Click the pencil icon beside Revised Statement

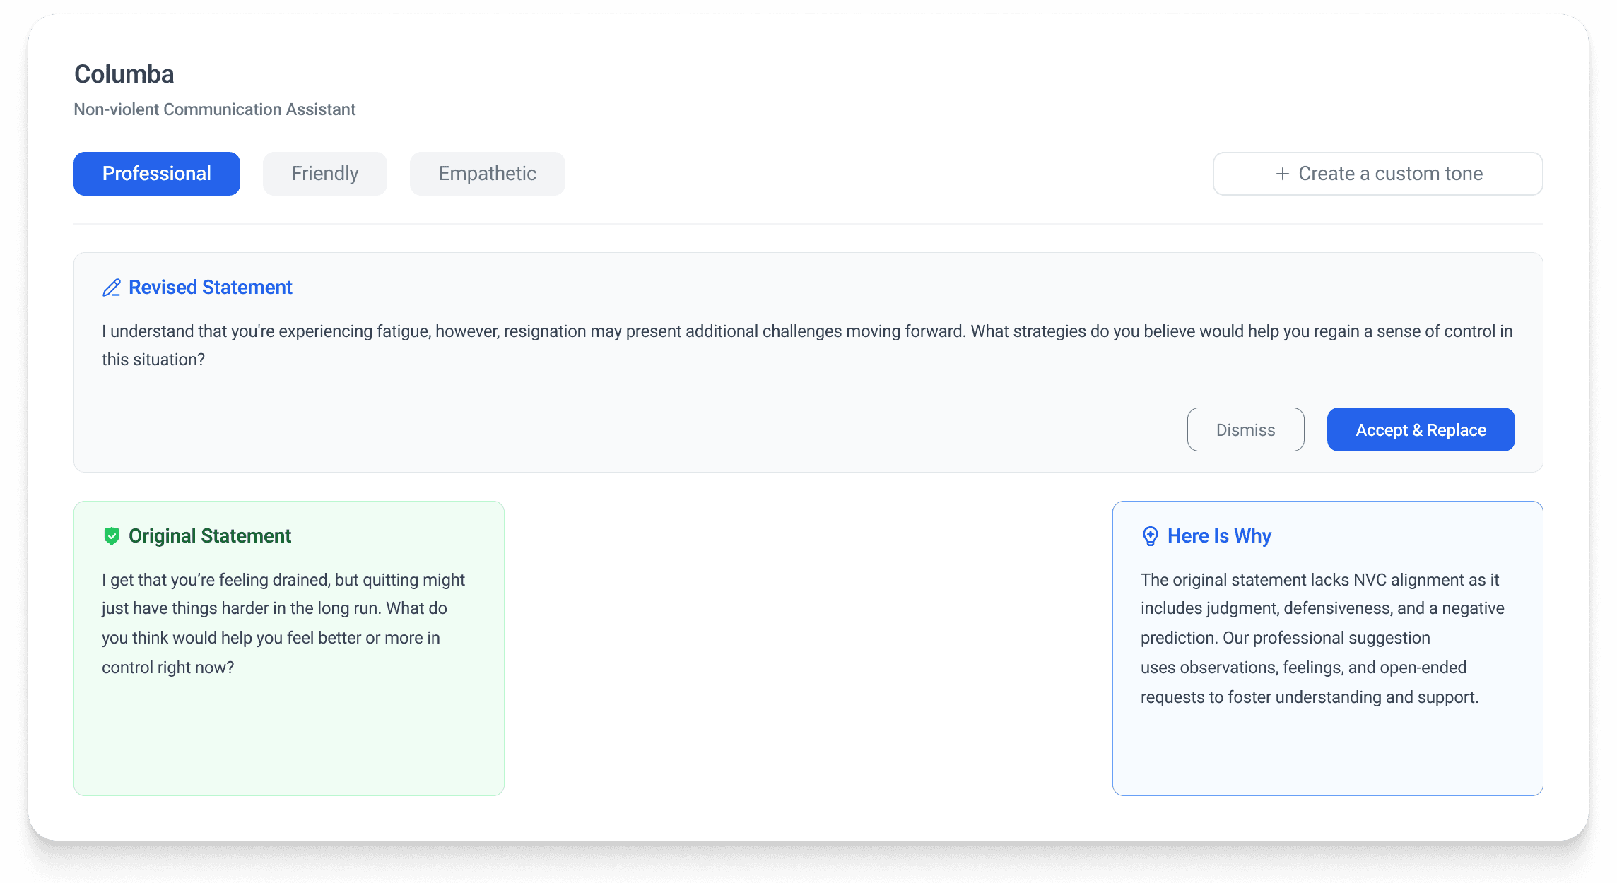coord(111,288)
